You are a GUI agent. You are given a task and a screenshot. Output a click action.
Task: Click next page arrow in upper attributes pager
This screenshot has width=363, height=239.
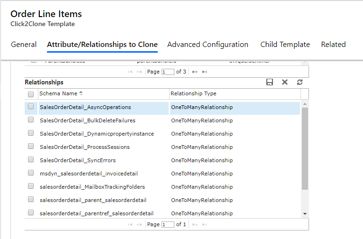coord(194,72)
